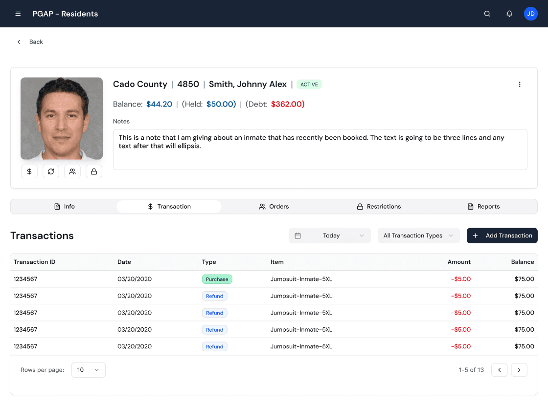Click the Back chevron arrow

click(19, 42)
